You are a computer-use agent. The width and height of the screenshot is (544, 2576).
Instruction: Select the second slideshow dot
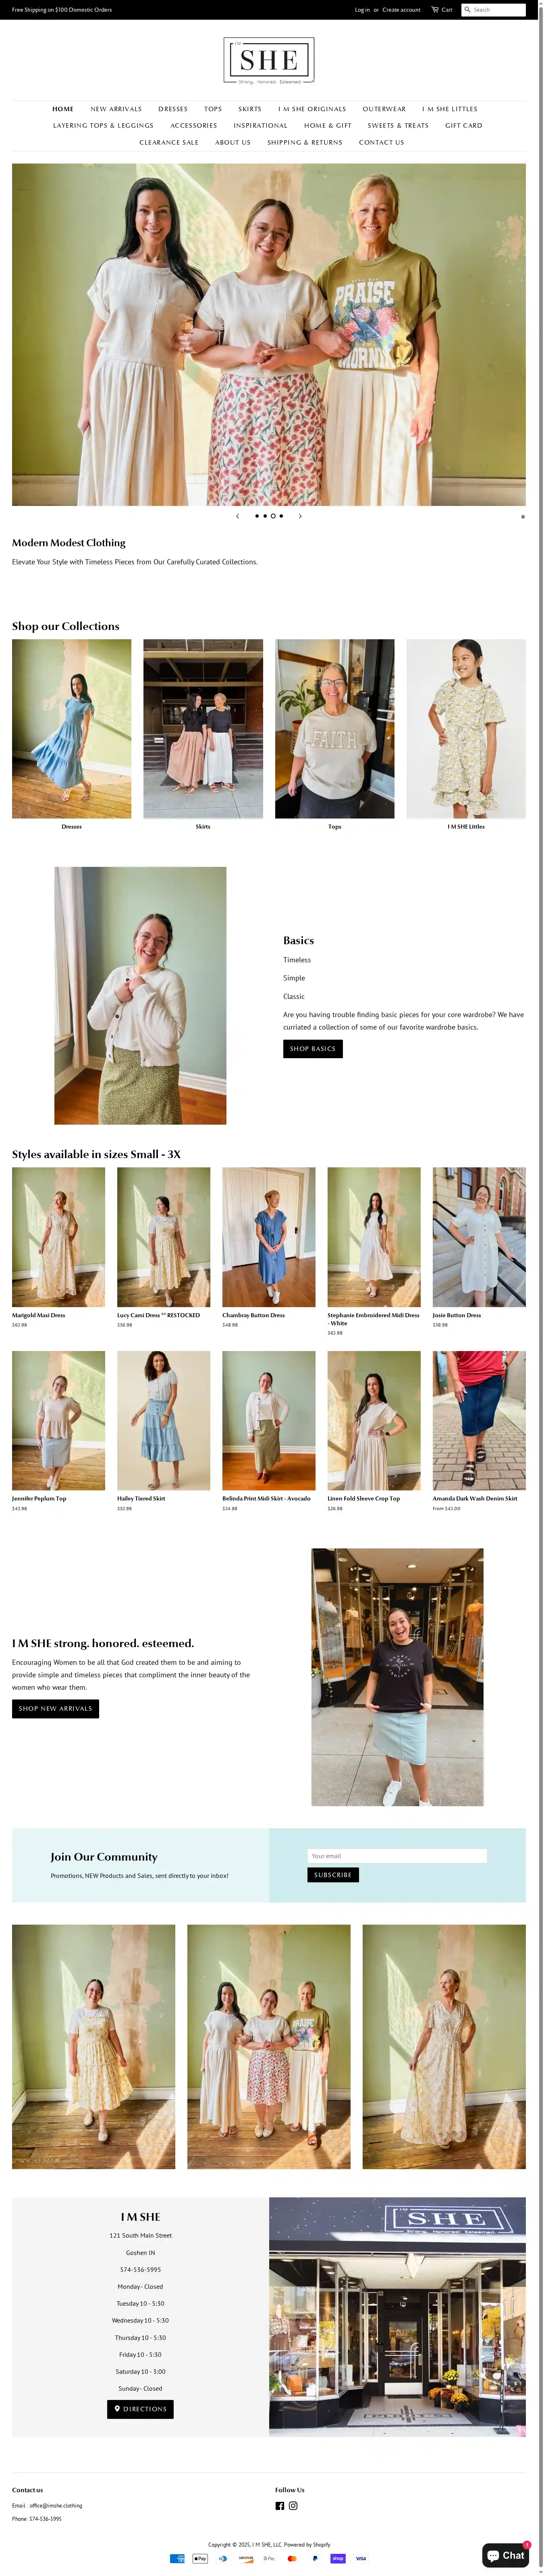pos(265,516)
